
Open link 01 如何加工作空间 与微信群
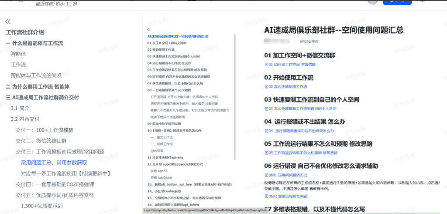pos(290,65)
